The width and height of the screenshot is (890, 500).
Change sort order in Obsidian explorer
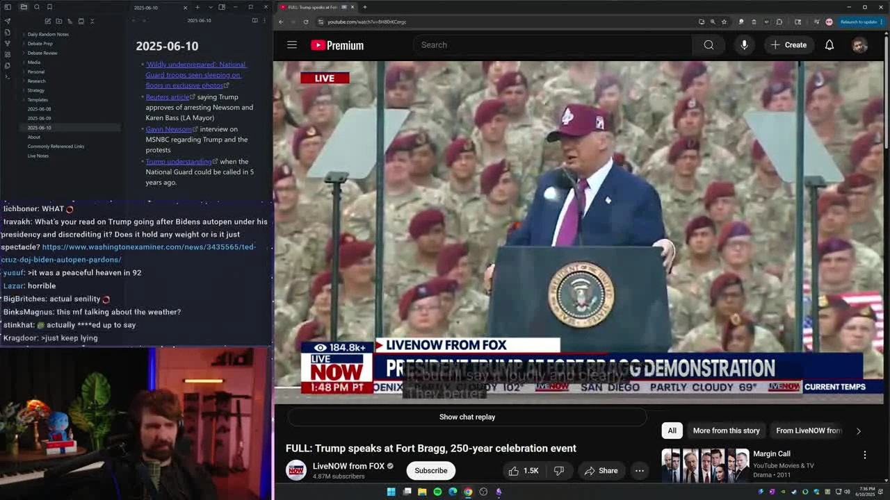70,21
